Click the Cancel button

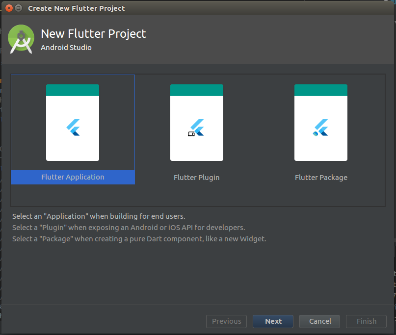[319, 321]
